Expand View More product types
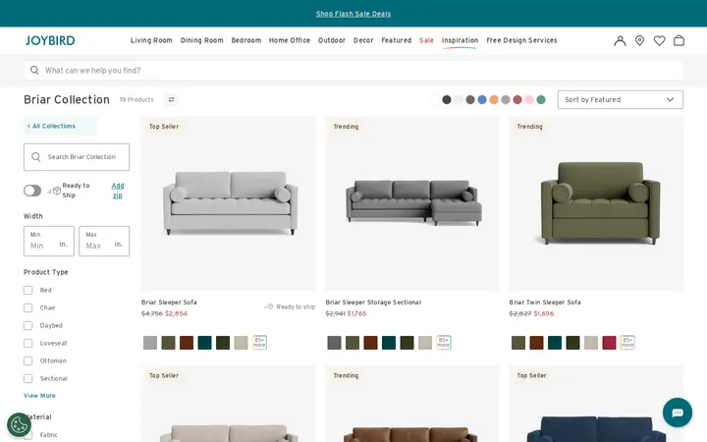 [x=39, y=396]
